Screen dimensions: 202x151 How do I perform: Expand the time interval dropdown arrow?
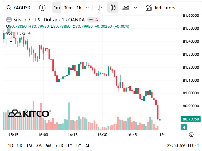[87, 8]
